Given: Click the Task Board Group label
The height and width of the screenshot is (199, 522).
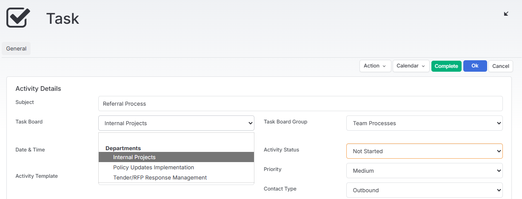Looking at the screenshot, I should coord(285,122).
